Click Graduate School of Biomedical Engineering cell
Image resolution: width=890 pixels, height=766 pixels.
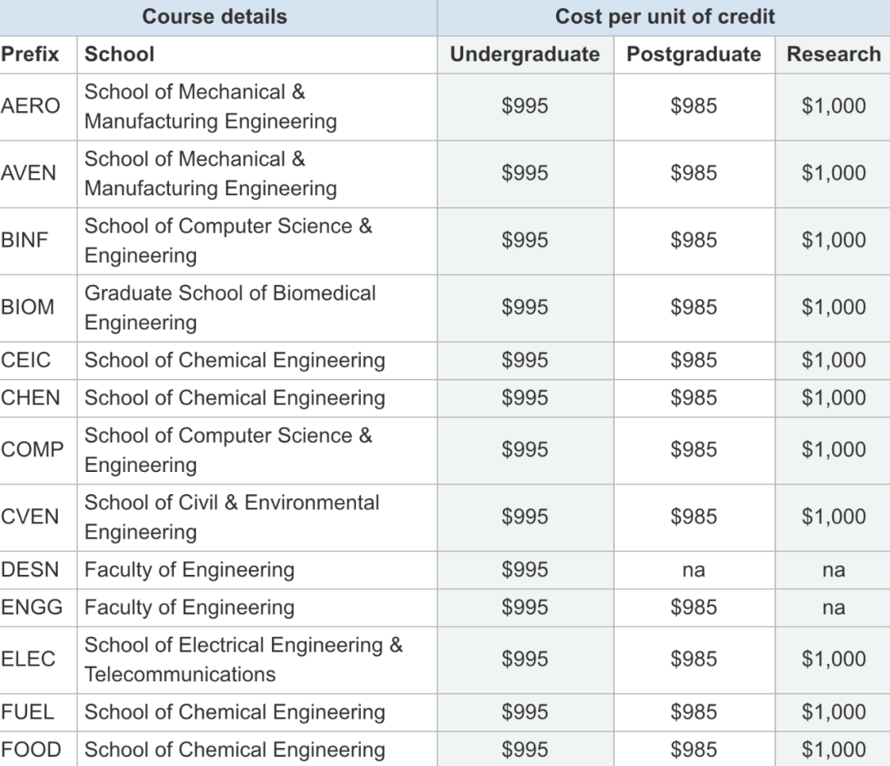[230, 307]
